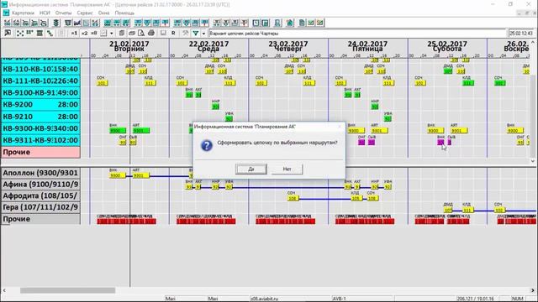The image size is (538, 302).
Task: Select the КВ-9300-КВ-9 340:00 row
Action: 40,128
